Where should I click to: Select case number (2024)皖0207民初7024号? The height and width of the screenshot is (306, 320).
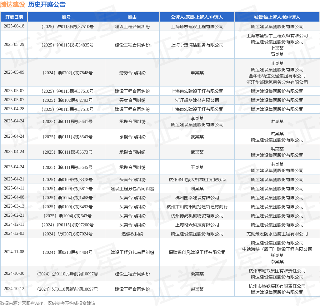[x=67, y=234]
